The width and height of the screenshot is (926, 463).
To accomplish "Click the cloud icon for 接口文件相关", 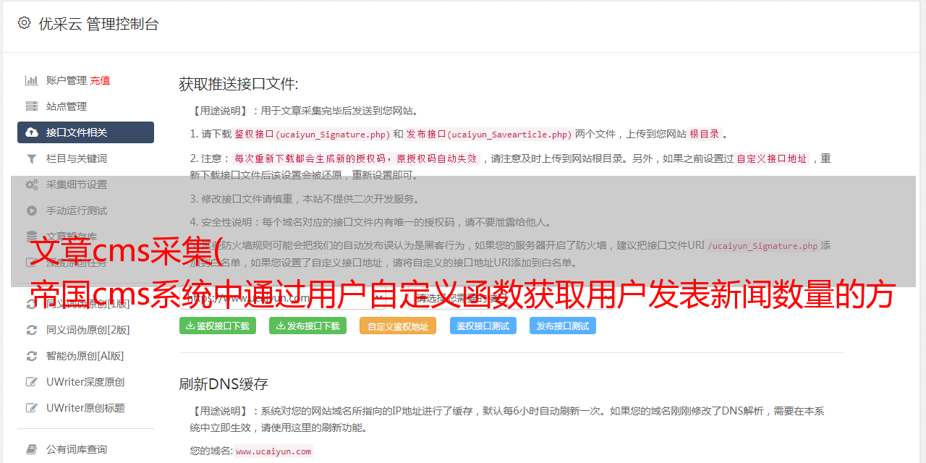I will 32,132.
